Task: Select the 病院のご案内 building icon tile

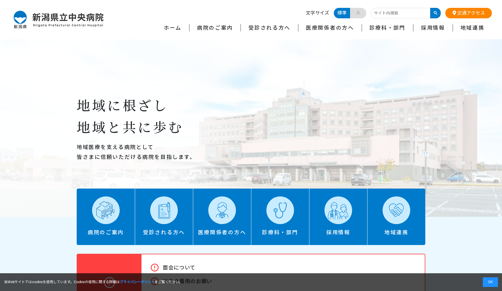Action: pyautogui.click(x=106, y=210)
